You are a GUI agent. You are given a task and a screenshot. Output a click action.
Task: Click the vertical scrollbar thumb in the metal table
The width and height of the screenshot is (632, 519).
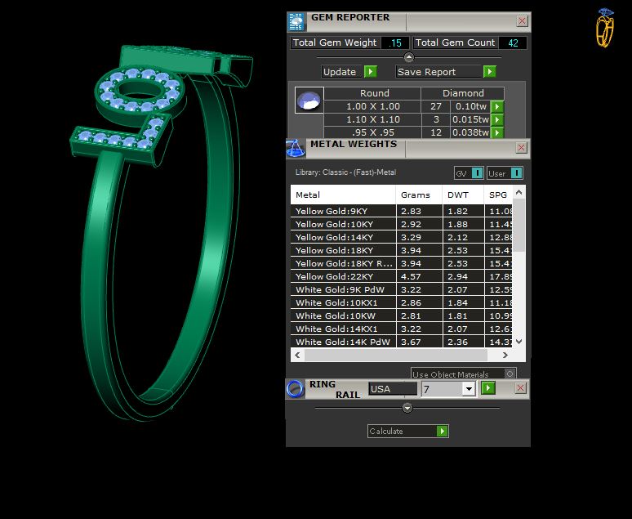(x=519, y=226)
